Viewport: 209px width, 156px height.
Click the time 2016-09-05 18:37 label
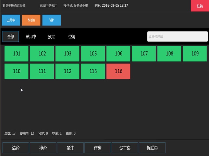point(111,6)
